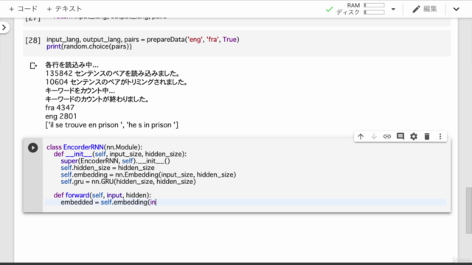This screenshot has width=472, height=265.
Task: Click the 'キーワードのカウントが終わりました。' line
Action: pyautogui.click(x=97, y=99)
